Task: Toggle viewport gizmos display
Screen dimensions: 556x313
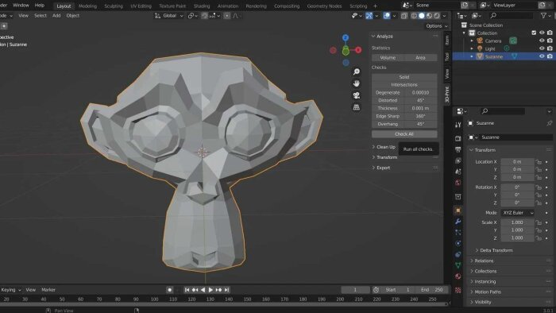Action: click(369, 16)
